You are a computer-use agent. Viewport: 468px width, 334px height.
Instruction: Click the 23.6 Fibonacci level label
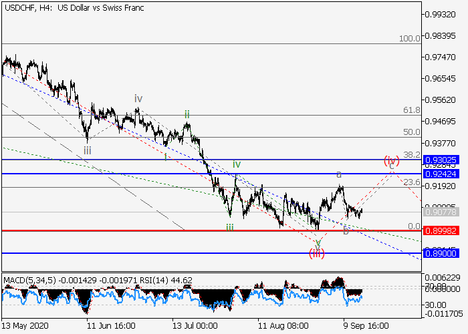[412, 182]
